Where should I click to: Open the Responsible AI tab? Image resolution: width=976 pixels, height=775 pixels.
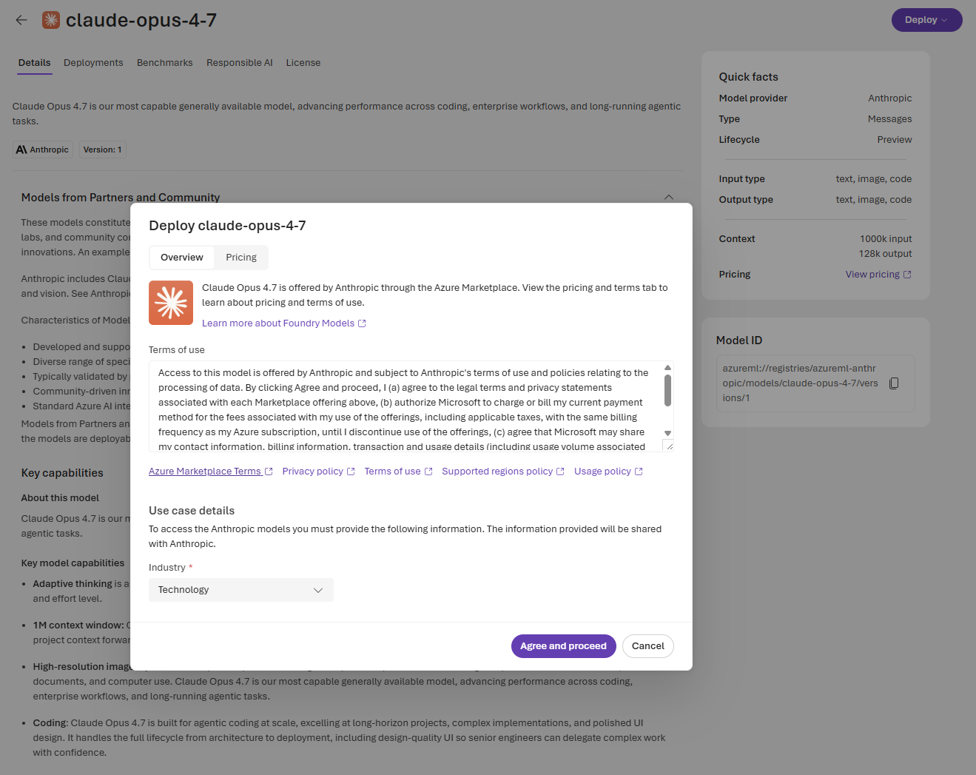(240, 63)
